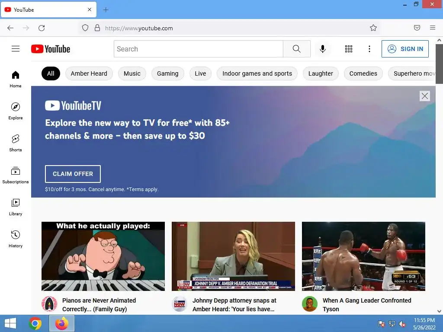Click the YouTube search input field
This screenshot has width=443, height=332.
click(x=198, y=49)
